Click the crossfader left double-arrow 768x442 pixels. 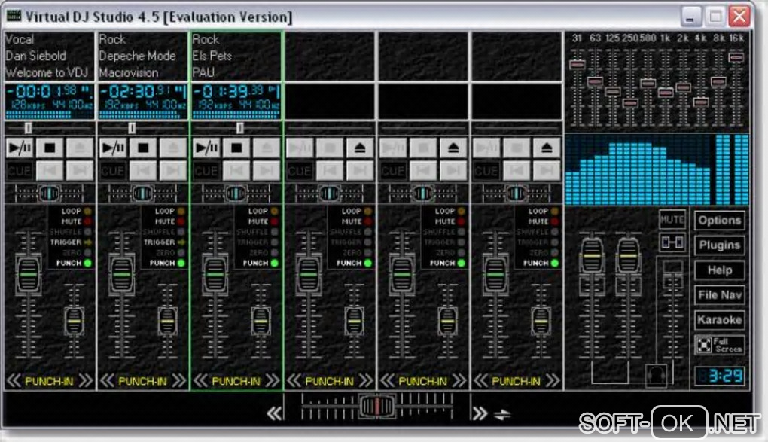(x=274, y=414)
